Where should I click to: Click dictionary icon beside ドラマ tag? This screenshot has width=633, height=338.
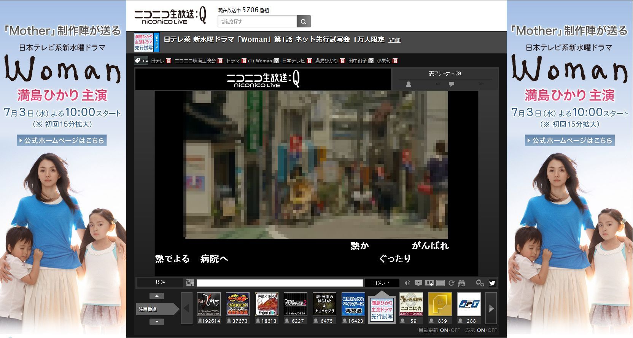[244, 61]
